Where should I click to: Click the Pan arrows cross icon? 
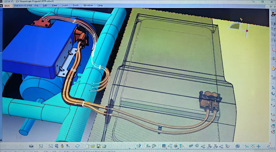[259, 146]
